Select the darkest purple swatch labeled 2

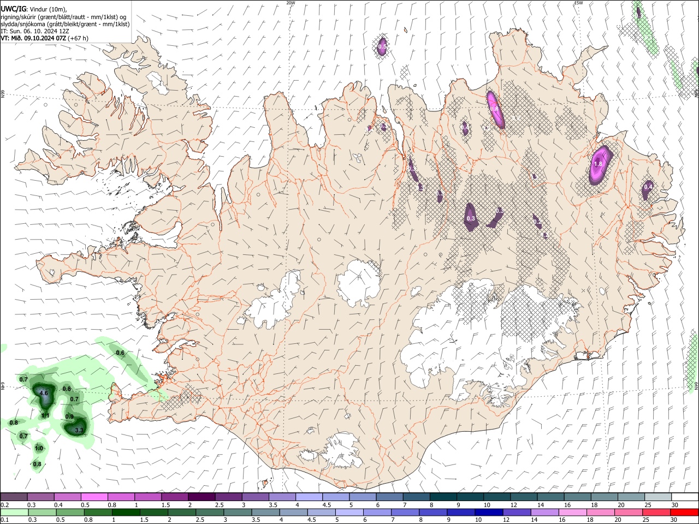tap(201, 497)
